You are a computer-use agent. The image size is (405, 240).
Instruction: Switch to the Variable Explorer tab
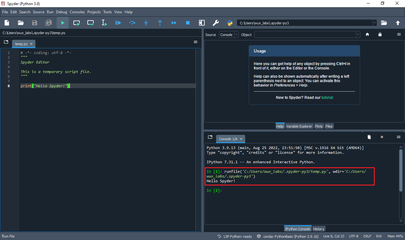pyautogui.click(x=299, y=126)
